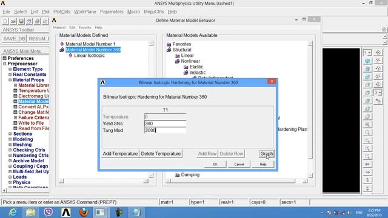
Task: Click the Dynamic Model Mode icon below rate dropdown
Action: tap(378, 101)
